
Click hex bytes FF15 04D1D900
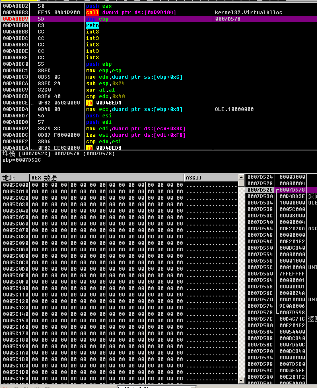(x=59, y=13)
